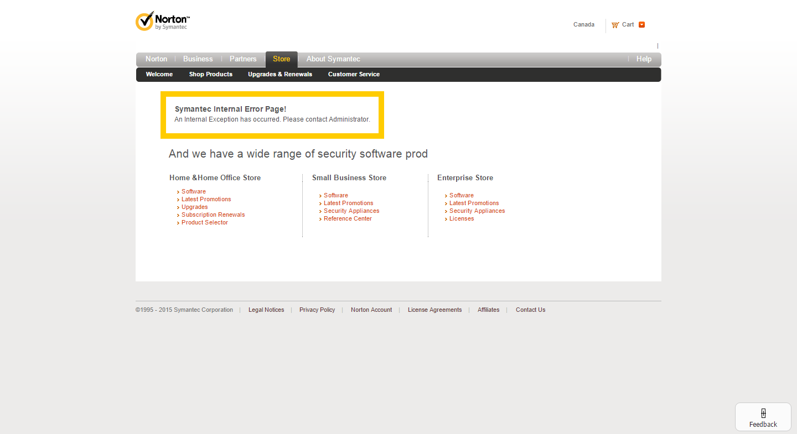Read the Privacy Policy footer link
Image resolution: width=797 pixels, height=434 pixels.
click(317, 310)
